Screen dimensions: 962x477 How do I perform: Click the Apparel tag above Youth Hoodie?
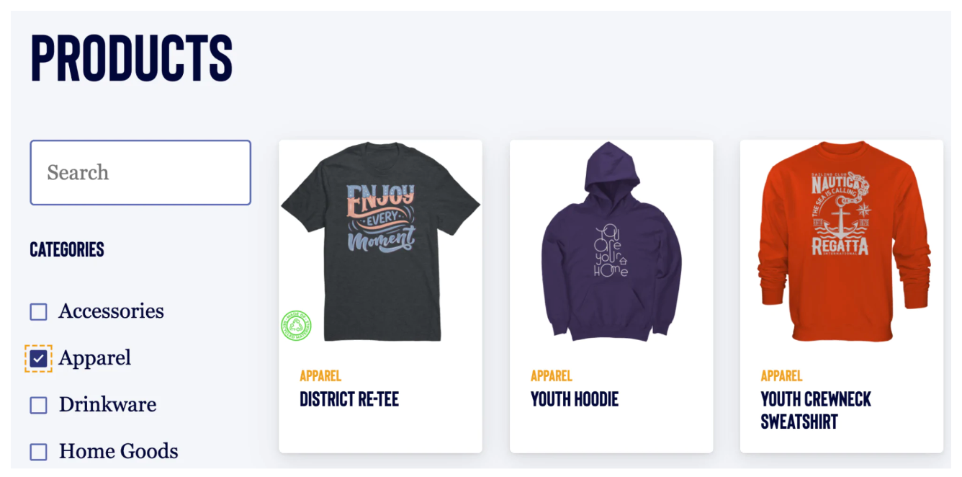point(552,375)
